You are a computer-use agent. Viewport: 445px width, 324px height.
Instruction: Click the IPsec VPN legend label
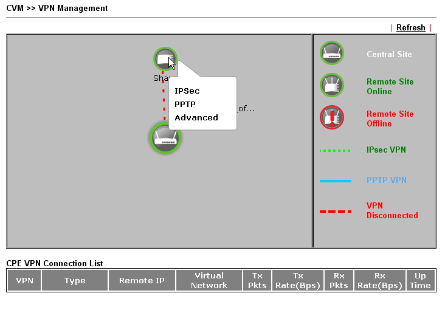(386, 150)
